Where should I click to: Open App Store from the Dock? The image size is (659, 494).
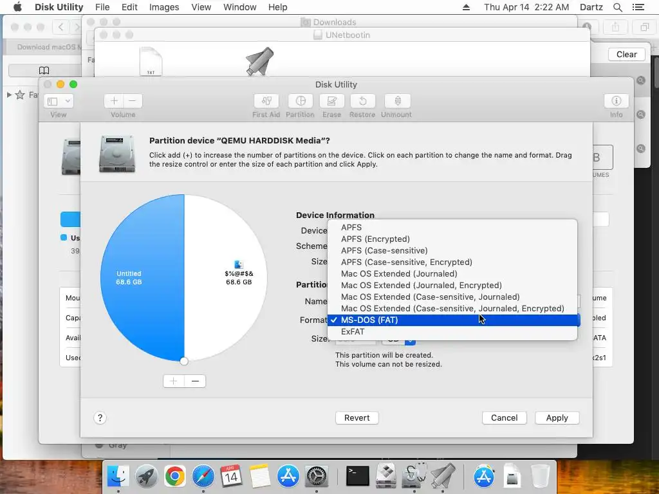pyautogui.click(x=288, y=477)
